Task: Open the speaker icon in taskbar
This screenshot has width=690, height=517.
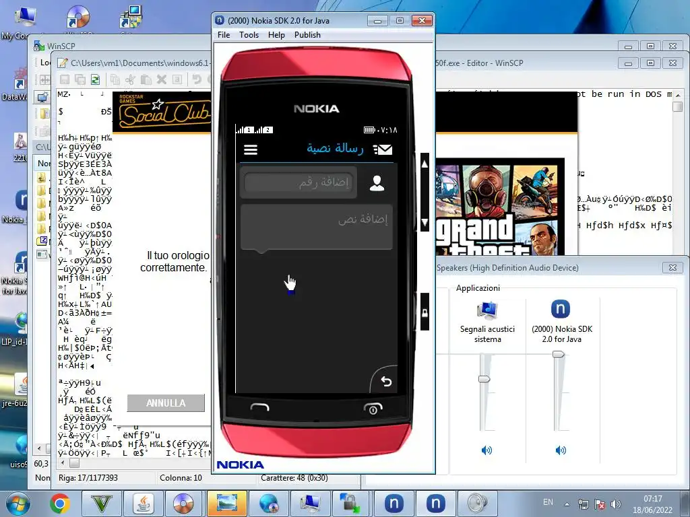Action: coord(478,504)
